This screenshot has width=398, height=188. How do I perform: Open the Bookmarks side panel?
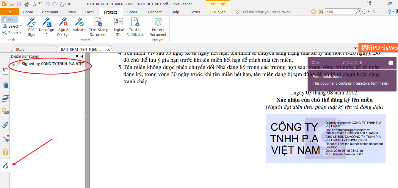pos(5,71)
